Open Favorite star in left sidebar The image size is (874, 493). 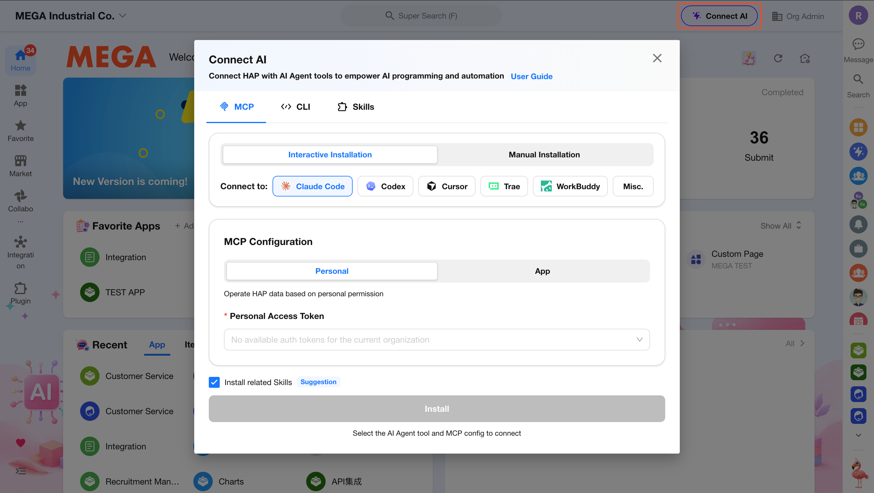coord(20,131)
